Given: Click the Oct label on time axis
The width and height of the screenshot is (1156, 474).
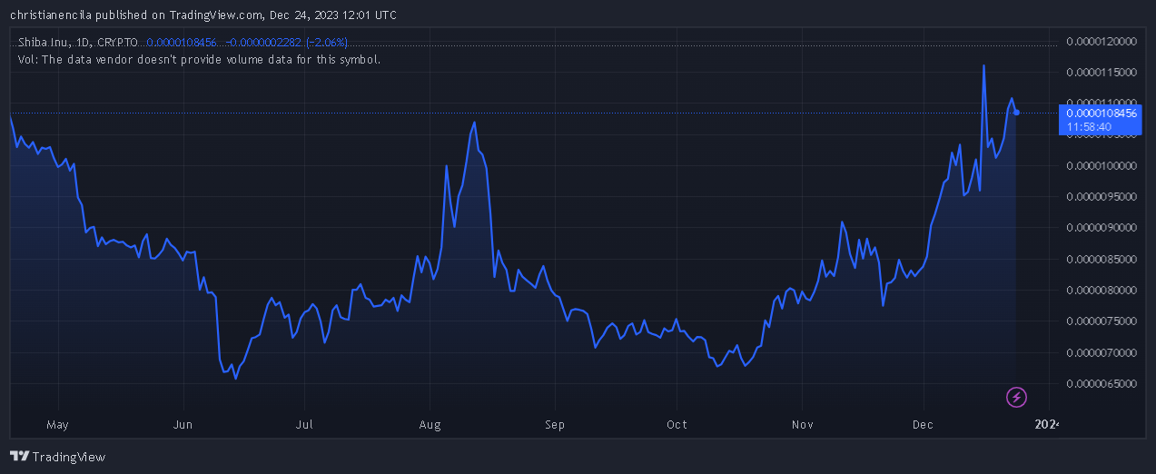Looking at the screenshot, I should [677, 424].
